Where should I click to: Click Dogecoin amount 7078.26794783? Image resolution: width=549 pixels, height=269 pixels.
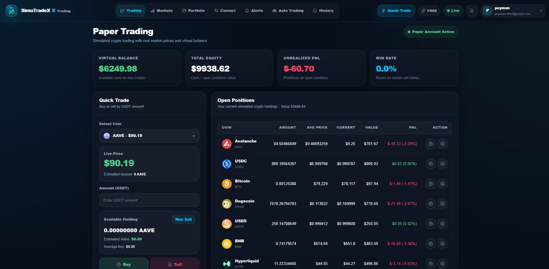[283, 204]
